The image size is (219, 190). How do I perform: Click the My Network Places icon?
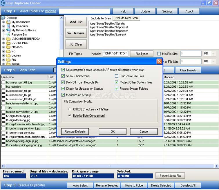click(8, 30)
